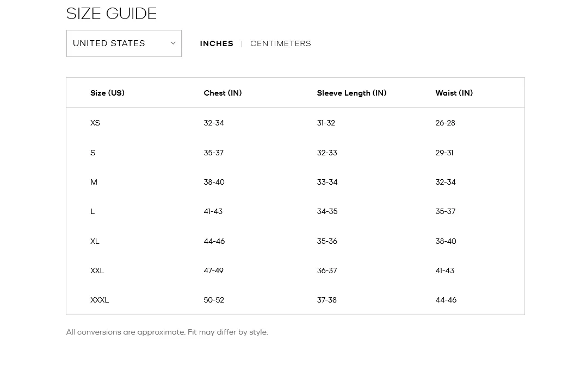This screenshot has height=365, width=562.
Task: Click the Chest (IN) column header
Action: coord(223,93)
